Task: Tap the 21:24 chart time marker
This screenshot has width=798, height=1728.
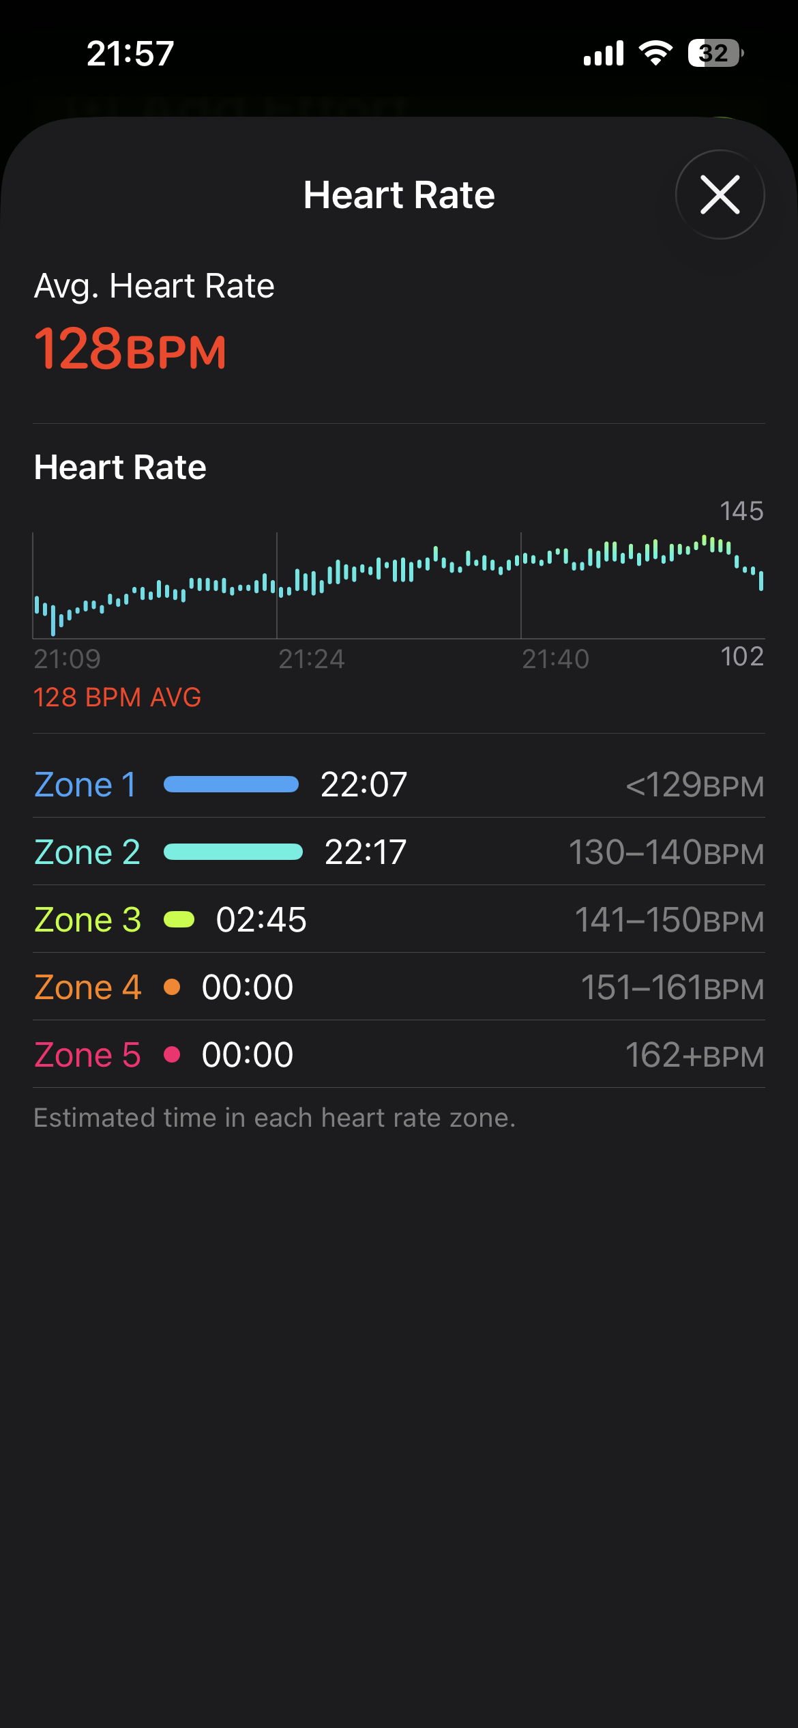Action: coord(312,659)
